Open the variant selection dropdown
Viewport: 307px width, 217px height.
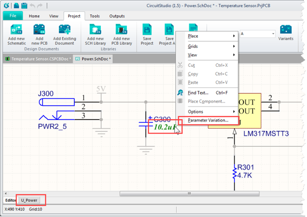click(x=273, y=34)
